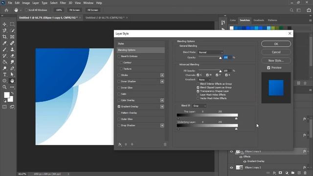Open the Blend Mode Normal dropdown
The width and height of the screenshot is (313, 176).
[x=210, y=52]
